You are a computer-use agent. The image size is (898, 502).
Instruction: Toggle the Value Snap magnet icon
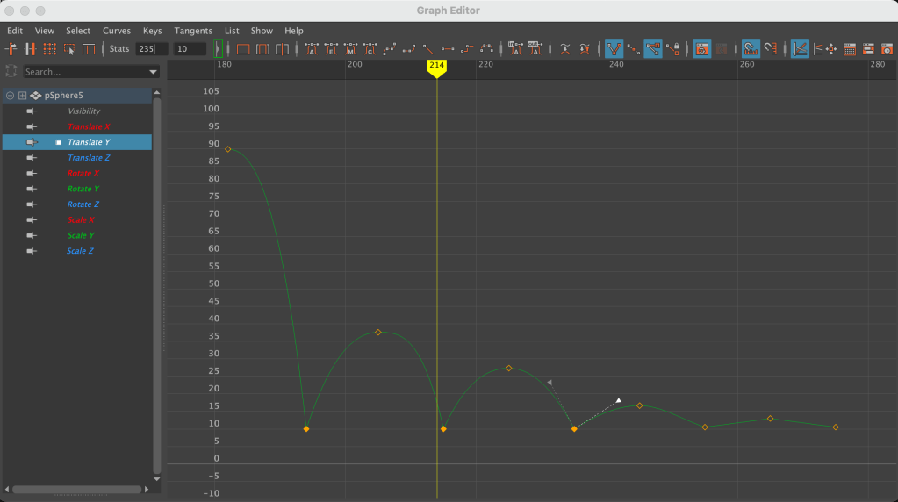pyautogui.click(x=770, y=49)
